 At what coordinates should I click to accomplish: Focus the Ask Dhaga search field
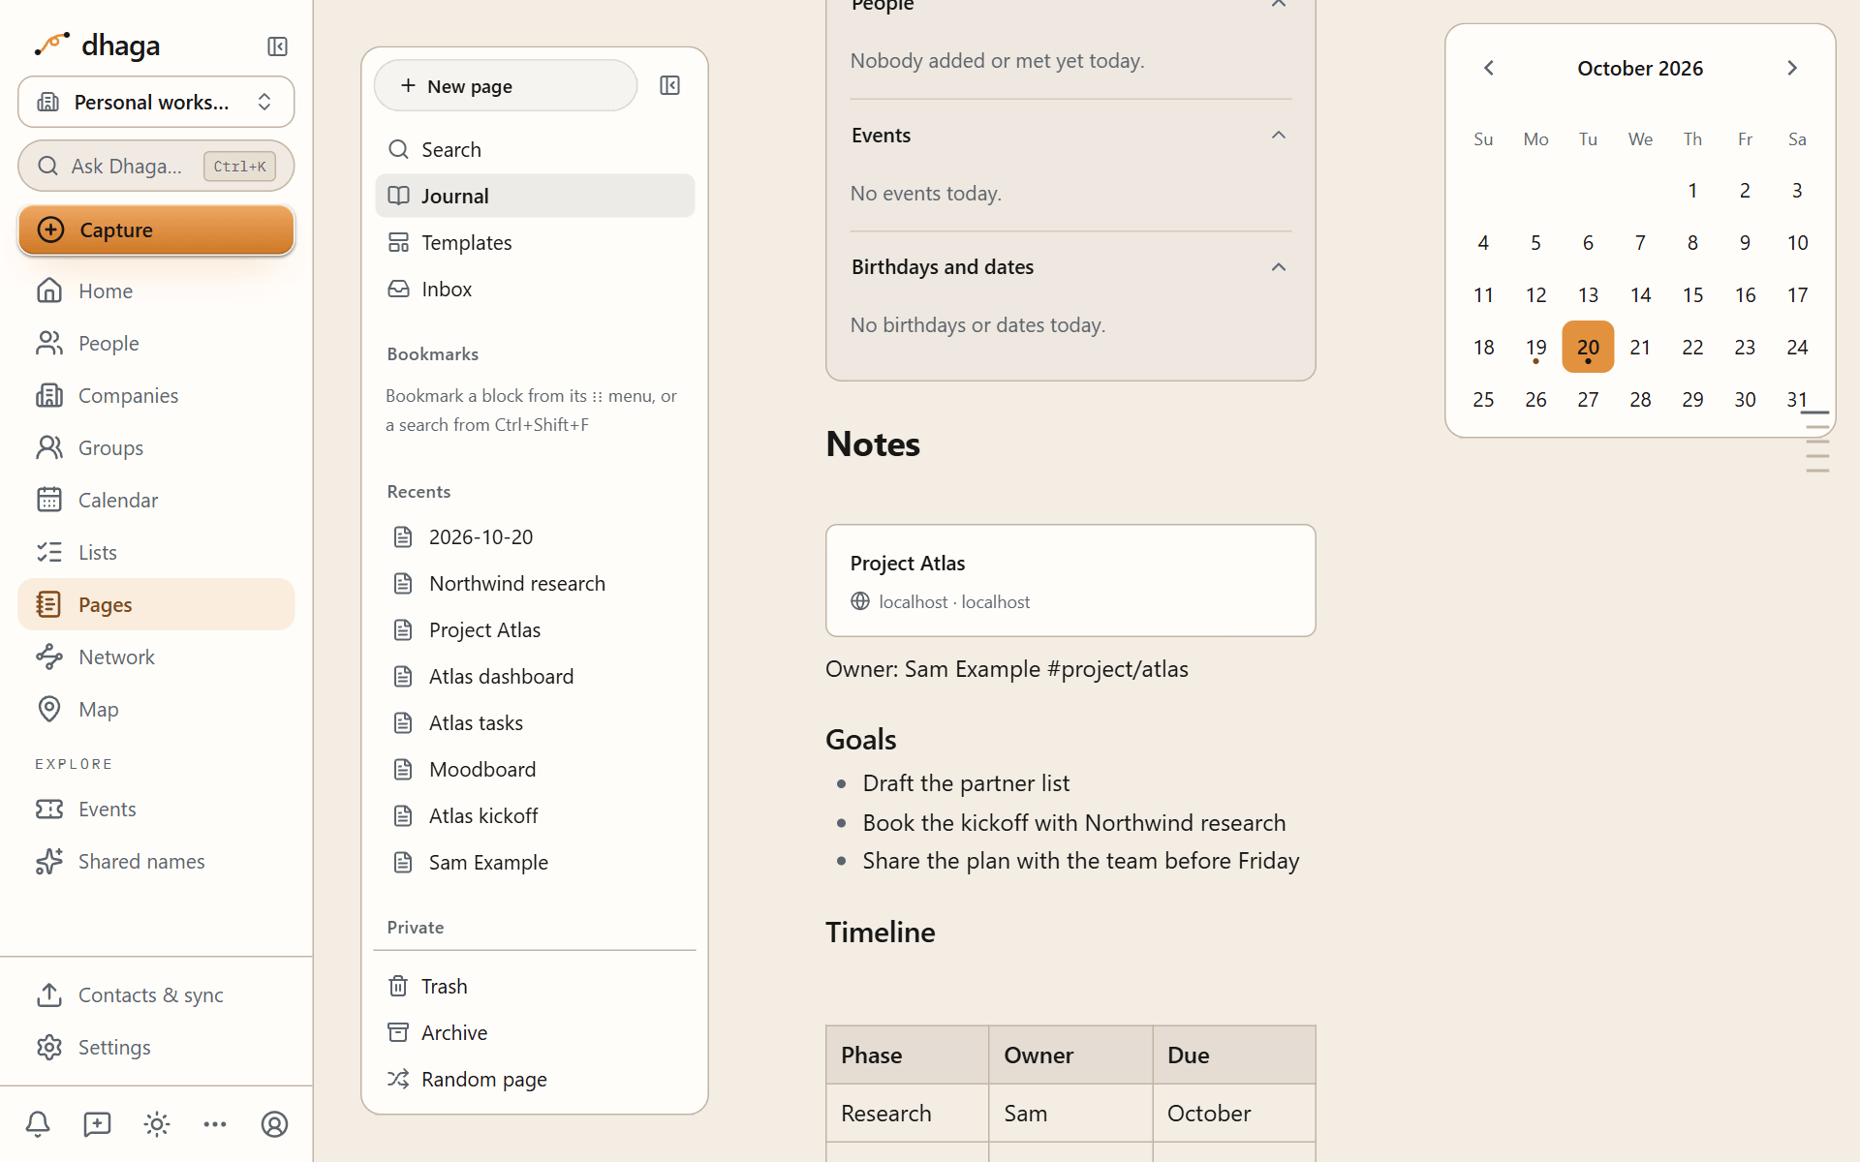[156, 166]
